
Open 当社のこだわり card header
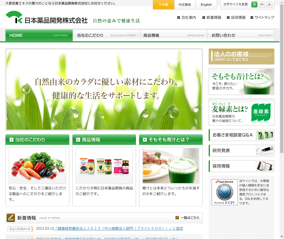37,140
